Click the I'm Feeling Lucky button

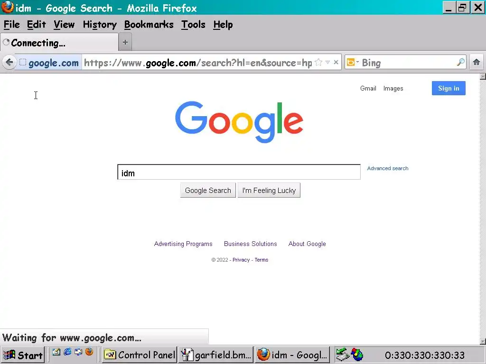269,191
